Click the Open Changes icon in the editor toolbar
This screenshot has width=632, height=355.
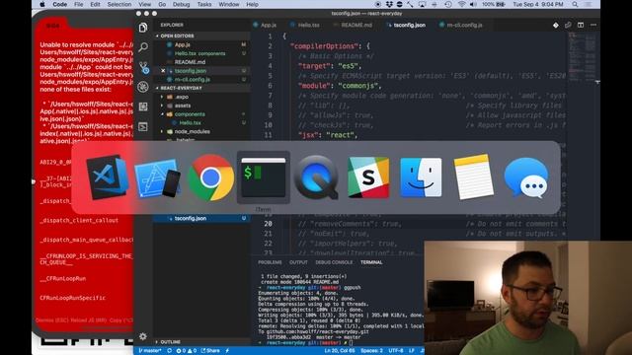pos(568,25)
